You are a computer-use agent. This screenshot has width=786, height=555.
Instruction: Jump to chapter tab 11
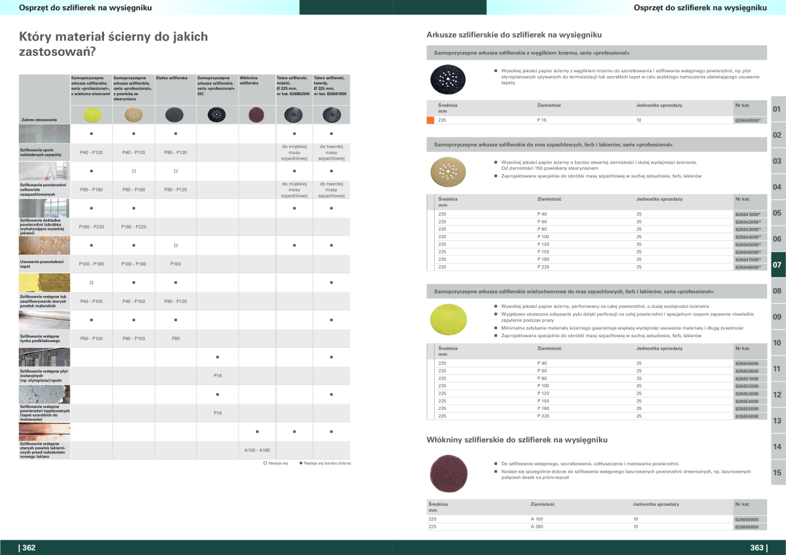pyautogui.click(x=778, y=369)
